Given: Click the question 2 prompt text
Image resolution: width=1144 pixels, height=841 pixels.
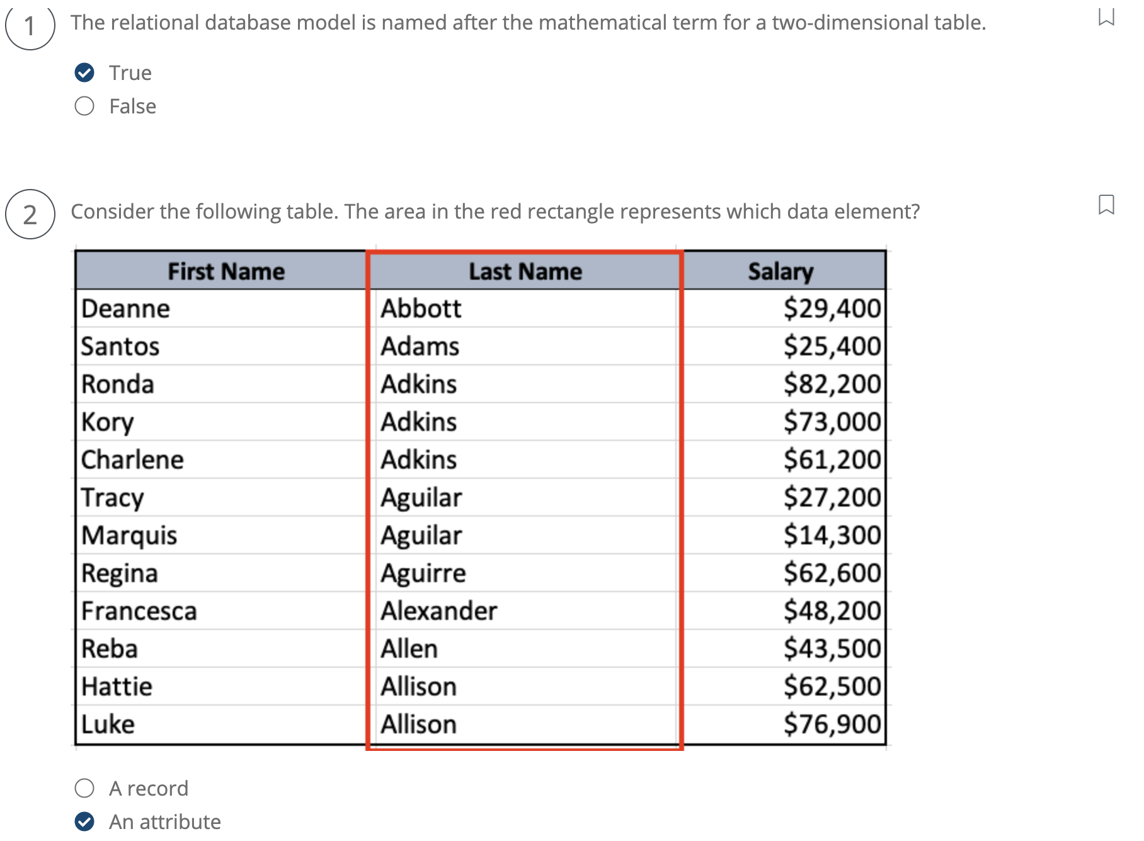Looking at the screenshot, I should coord(495,212).
